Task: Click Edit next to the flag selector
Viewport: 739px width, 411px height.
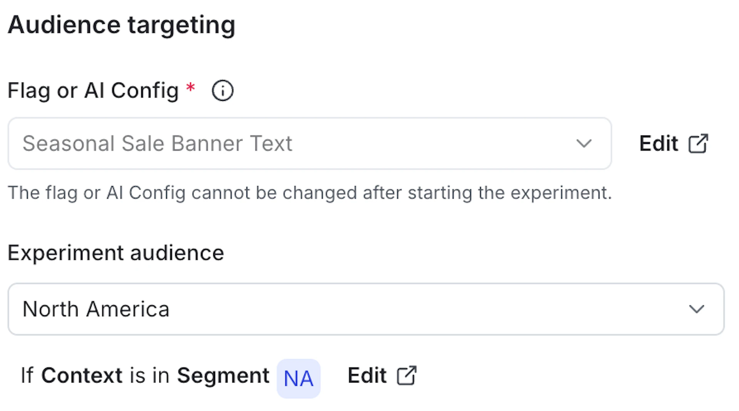Action: [659, 143]
